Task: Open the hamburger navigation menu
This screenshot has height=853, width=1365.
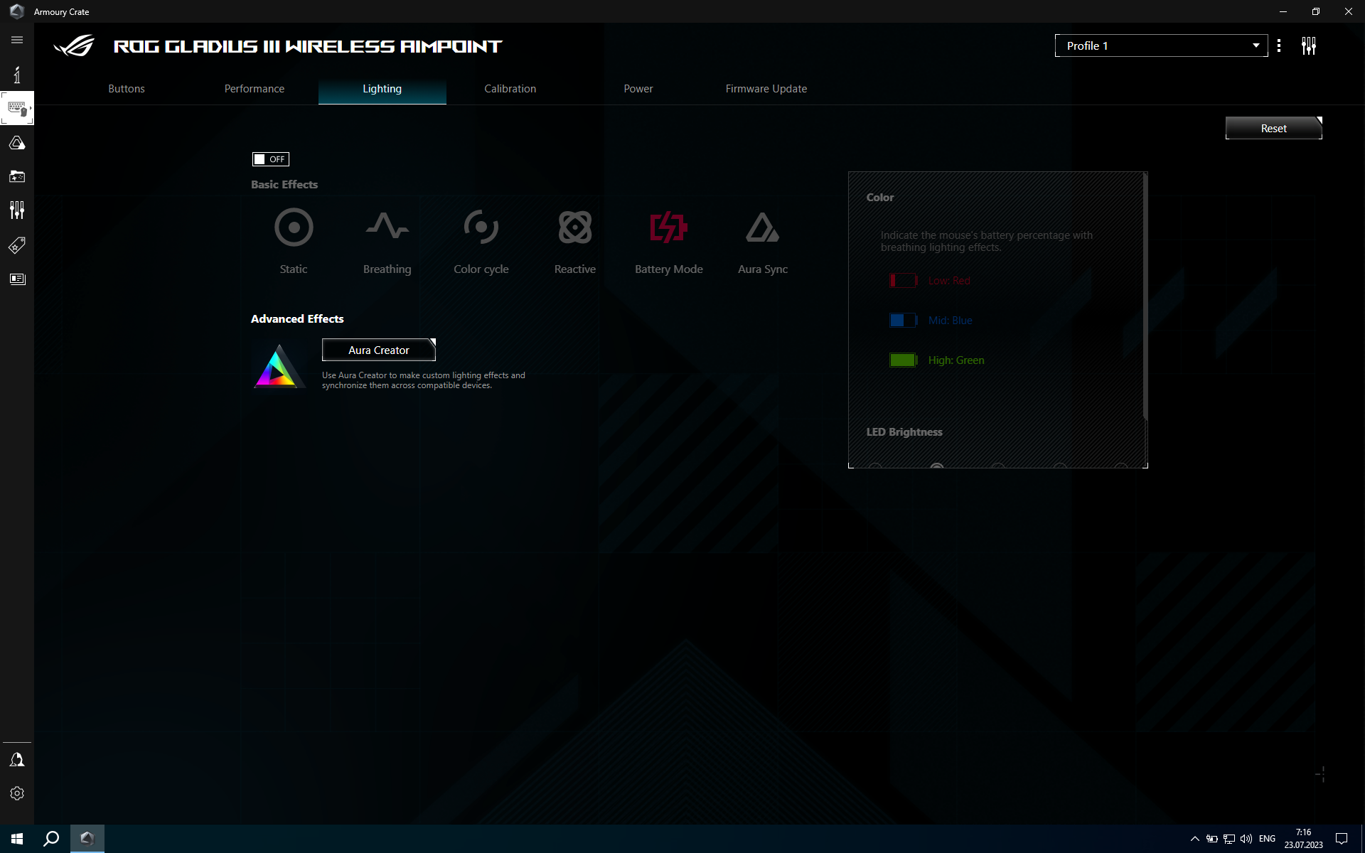Action: (17, 40)
